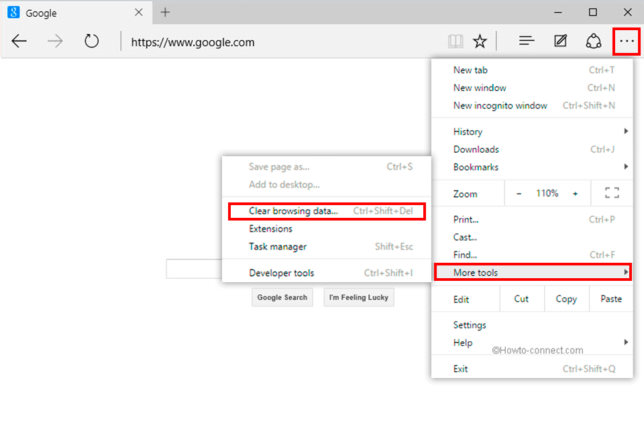The width and height of the screenshot is (644, 429).
Task: Click the 110% zoom value
Action: (x=547, y=193)
